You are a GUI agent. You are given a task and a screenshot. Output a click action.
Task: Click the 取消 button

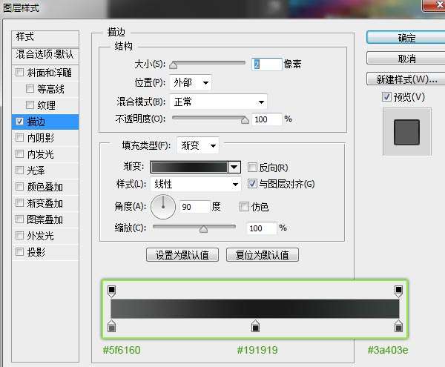click(406, 59)
